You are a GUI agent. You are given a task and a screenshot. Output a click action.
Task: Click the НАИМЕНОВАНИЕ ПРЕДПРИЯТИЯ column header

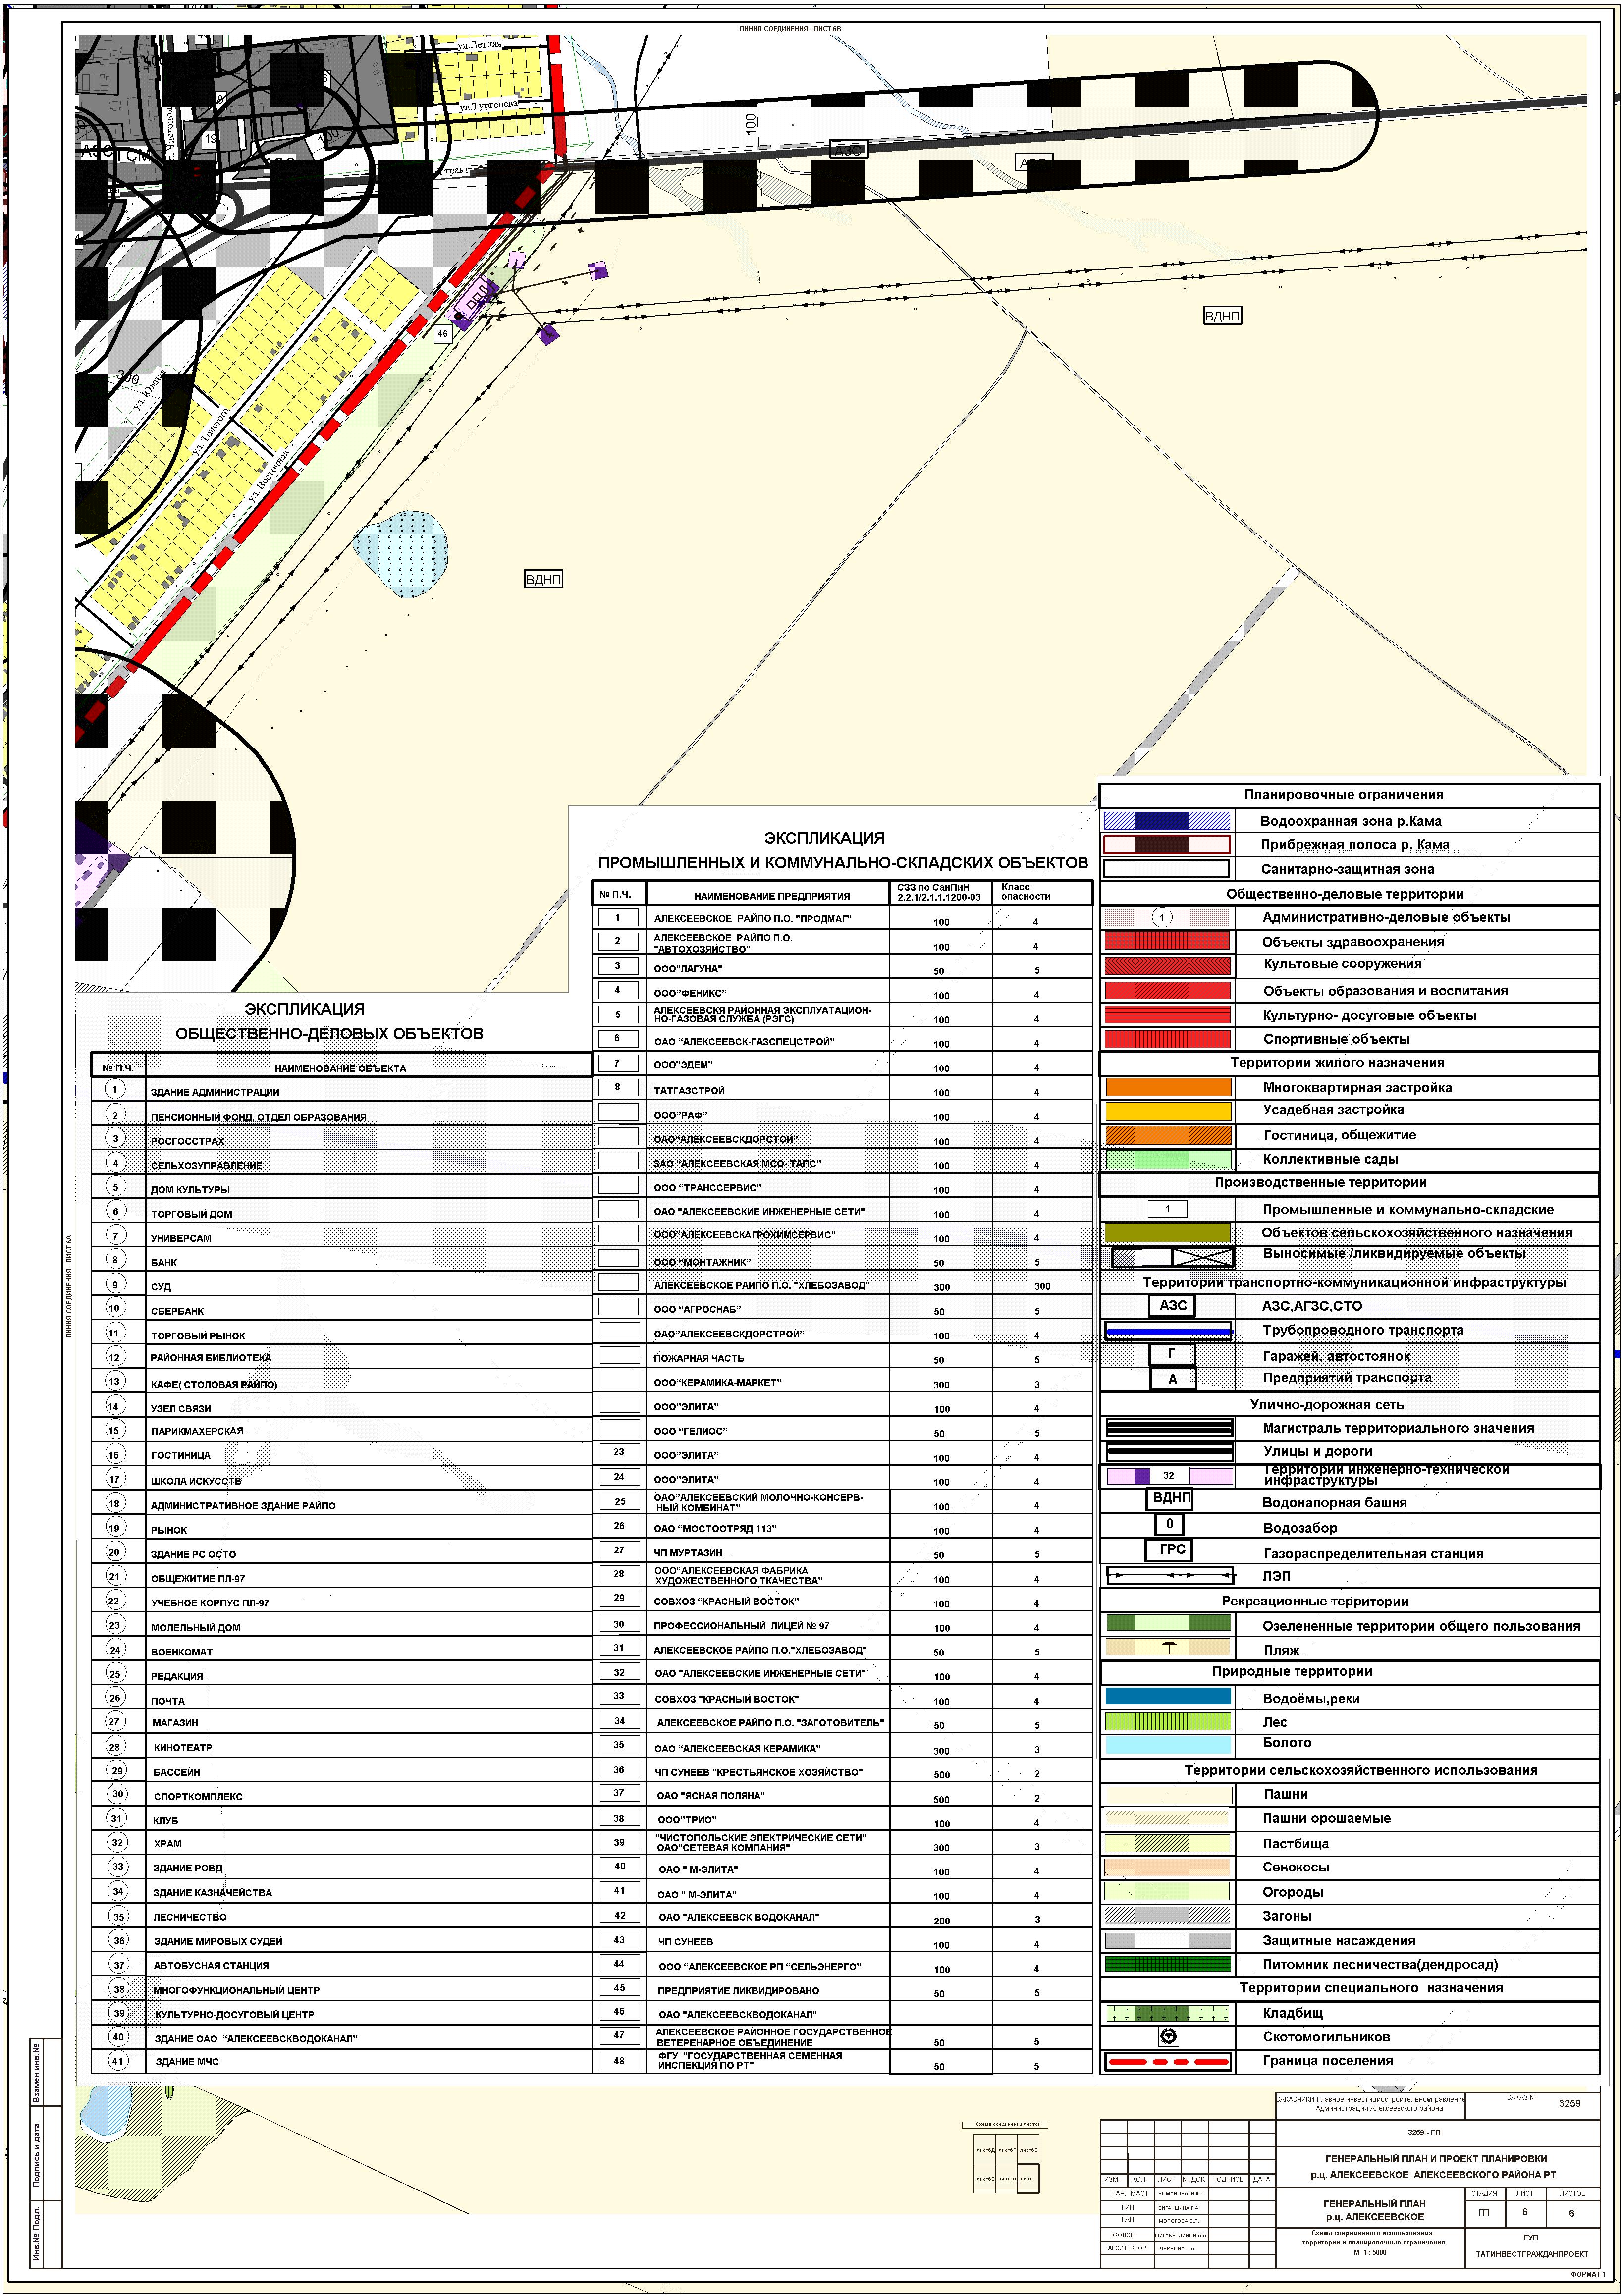(772, 896)
